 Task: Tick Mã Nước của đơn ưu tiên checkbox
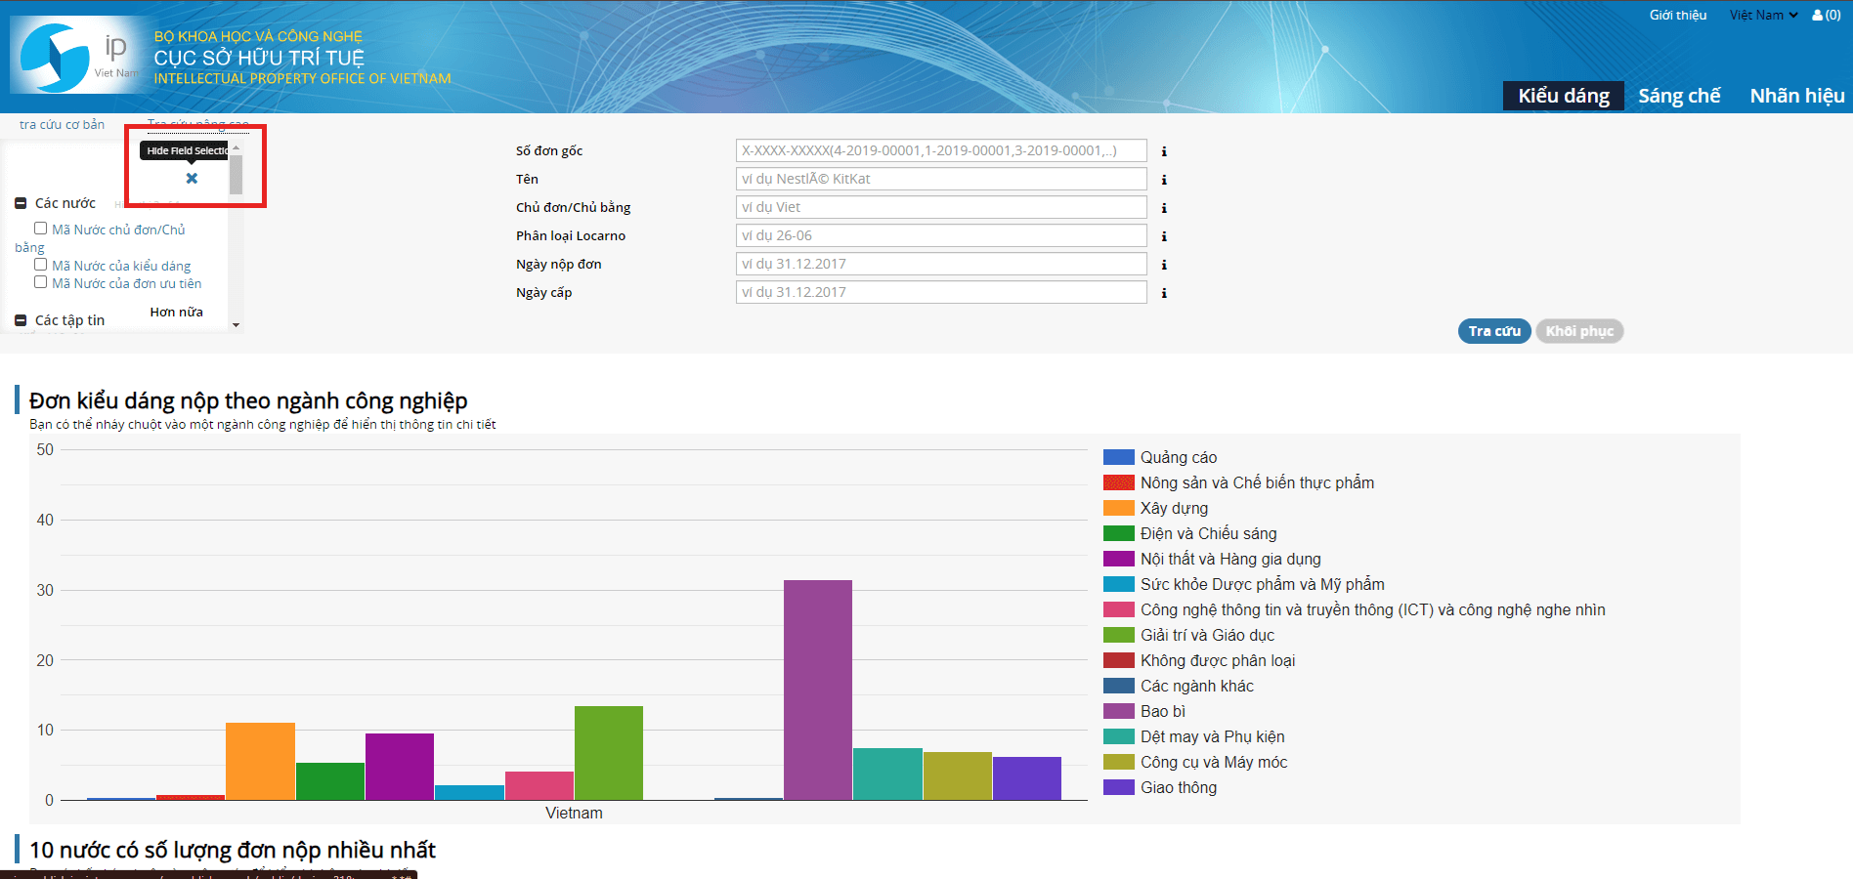[x=41, y=282]
